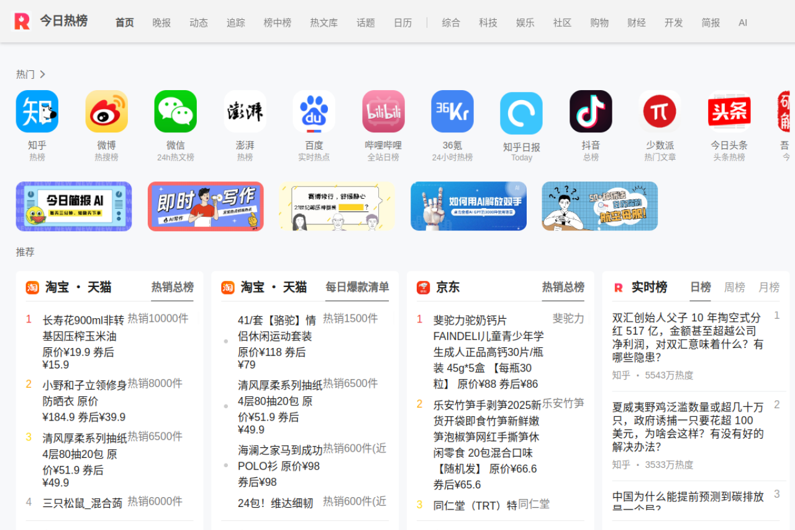The image size is (795, 530).
Task: Open the 动态 nav item
Action: 199,23
